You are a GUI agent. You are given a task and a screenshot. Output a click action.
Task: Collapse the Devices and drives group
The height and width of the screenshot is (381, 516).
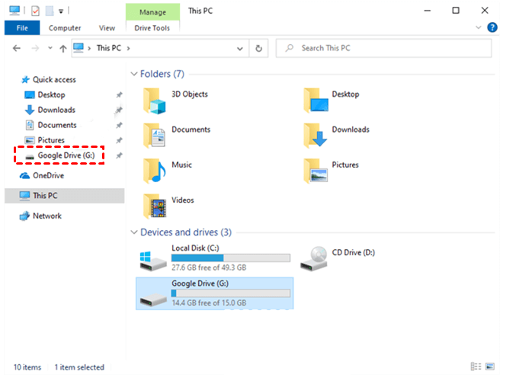133,232
